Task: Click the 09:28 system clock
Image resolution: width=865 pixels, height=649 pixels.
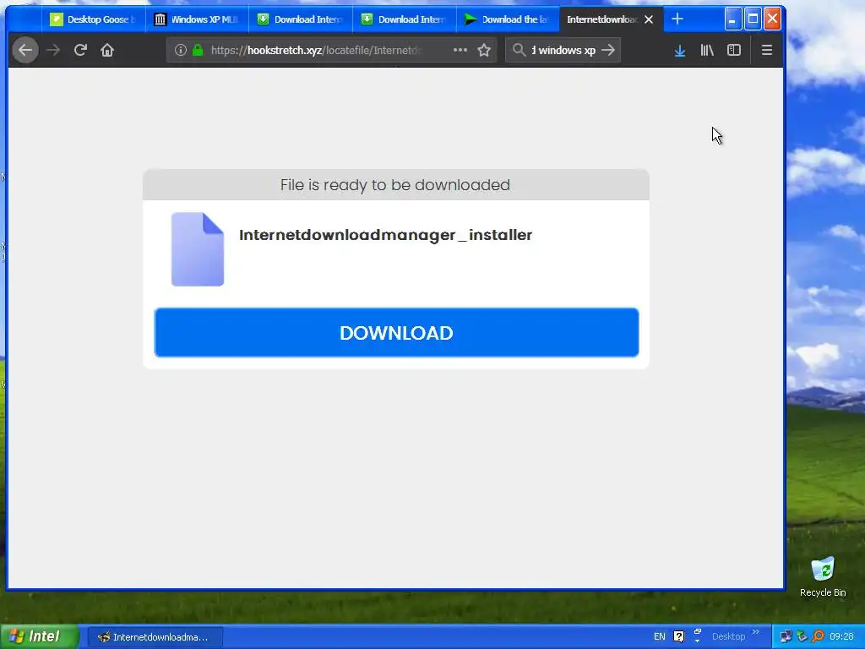Action: tap(842, 636)
